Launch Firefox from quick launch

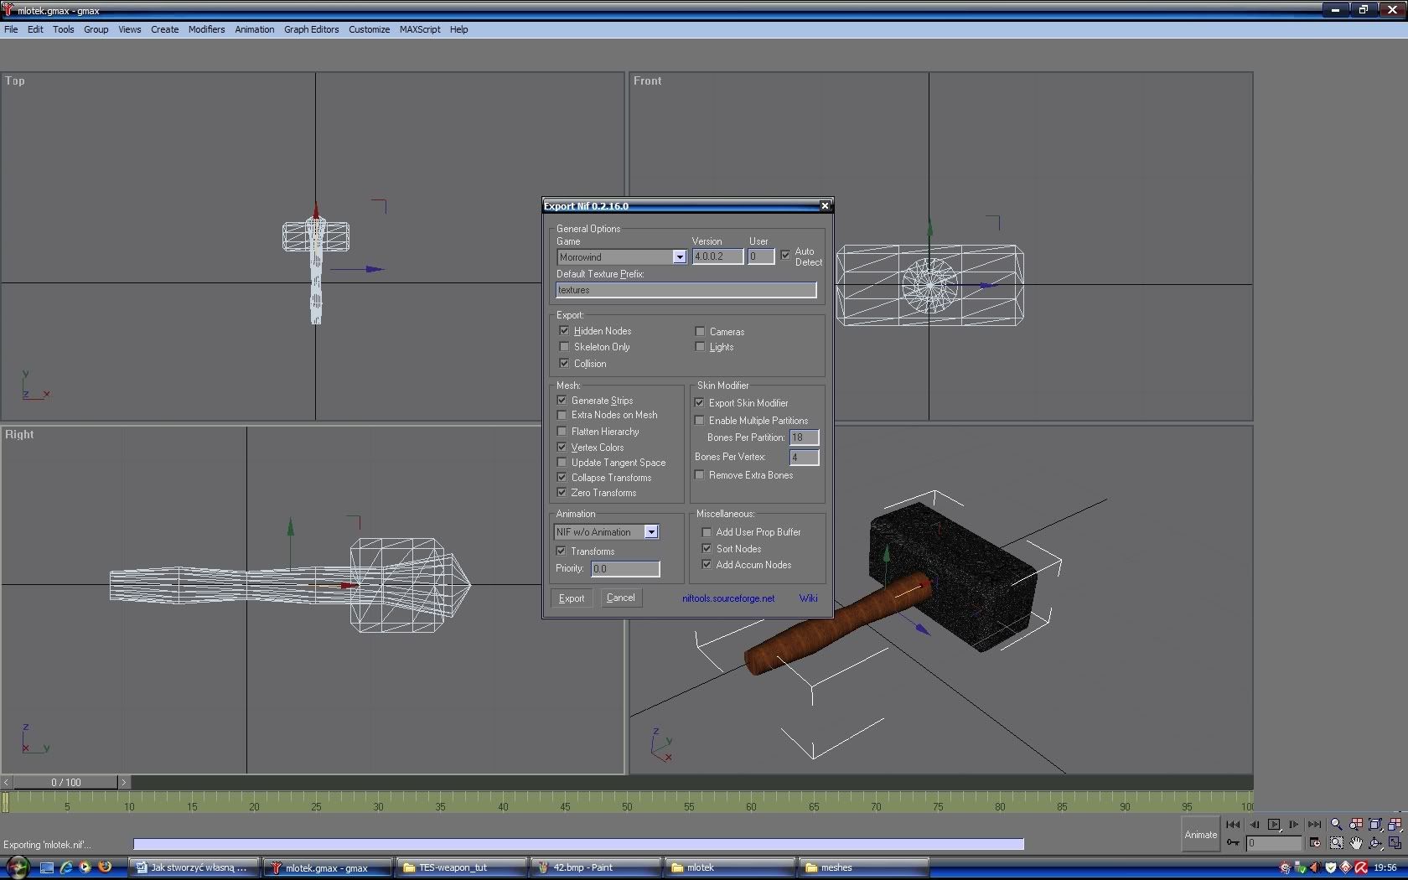pyautogui.click(x=105, y=867)
